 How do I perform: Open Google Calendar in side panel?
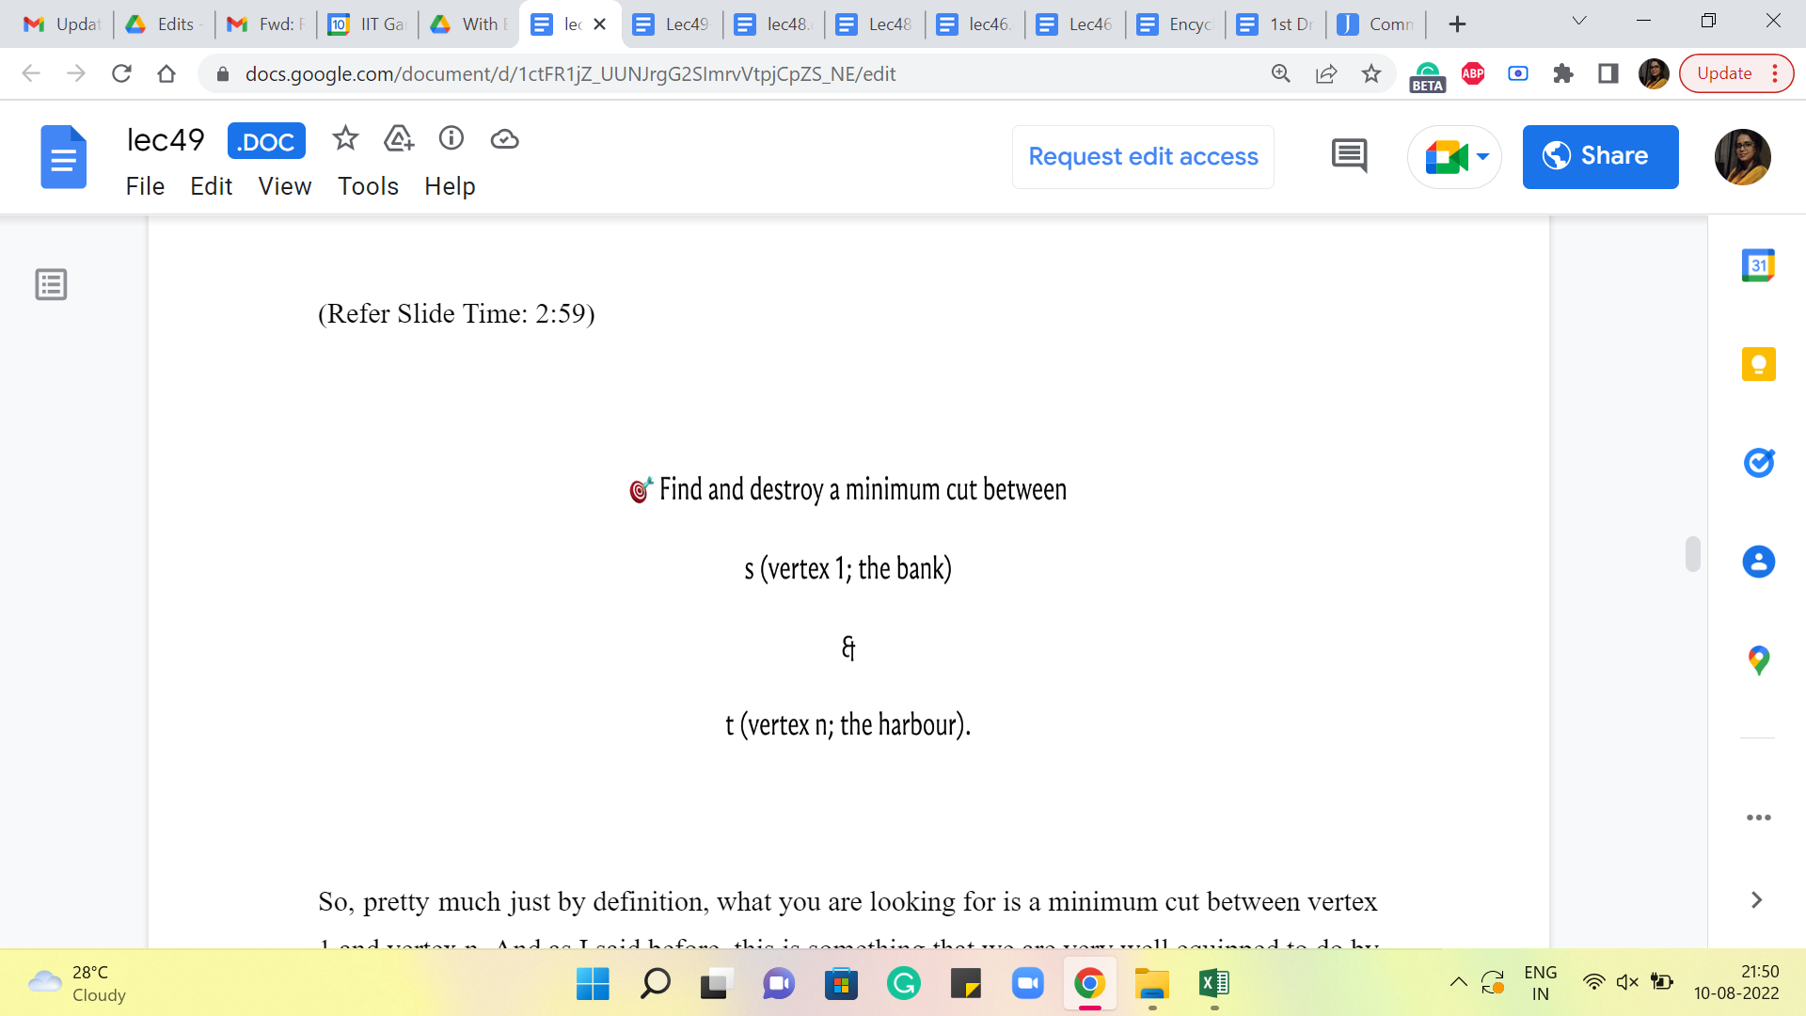click(x=1758, y=265)
